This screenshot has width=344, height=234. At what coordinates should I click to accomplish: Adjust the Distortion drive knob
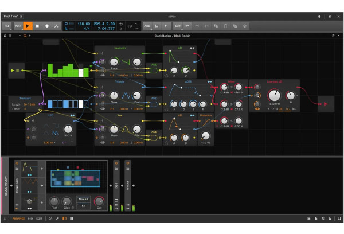206,136
